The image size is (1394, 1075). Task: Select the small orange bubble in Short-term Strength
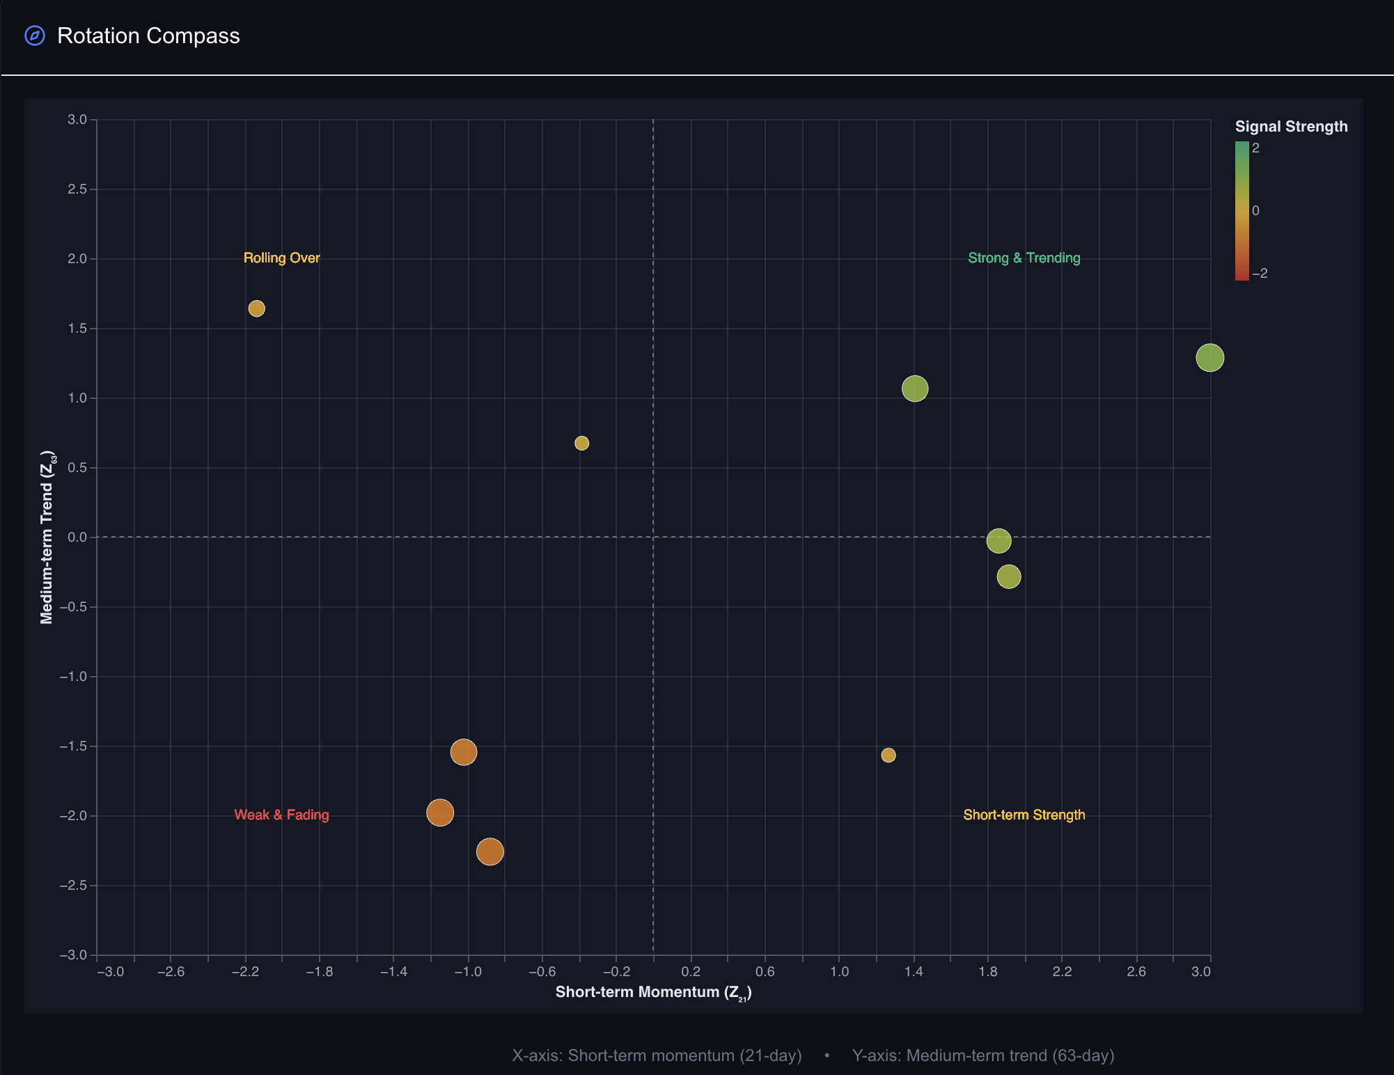888,755
